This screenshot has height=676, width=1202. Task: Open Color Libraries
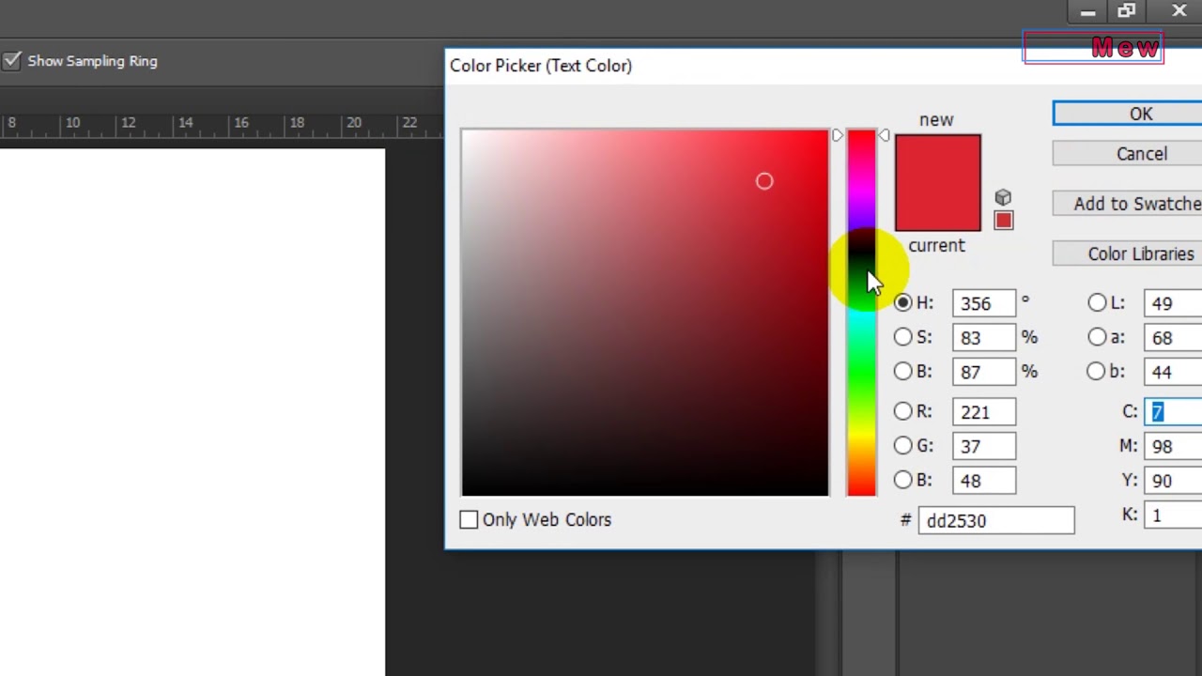[x=1140, y=253]
